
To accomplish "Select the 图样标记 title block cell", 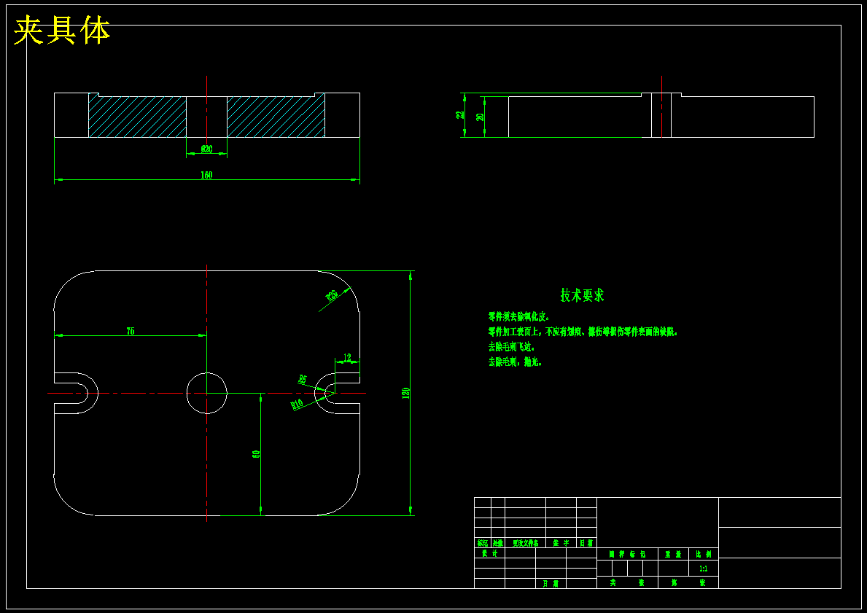I will 628,554.
